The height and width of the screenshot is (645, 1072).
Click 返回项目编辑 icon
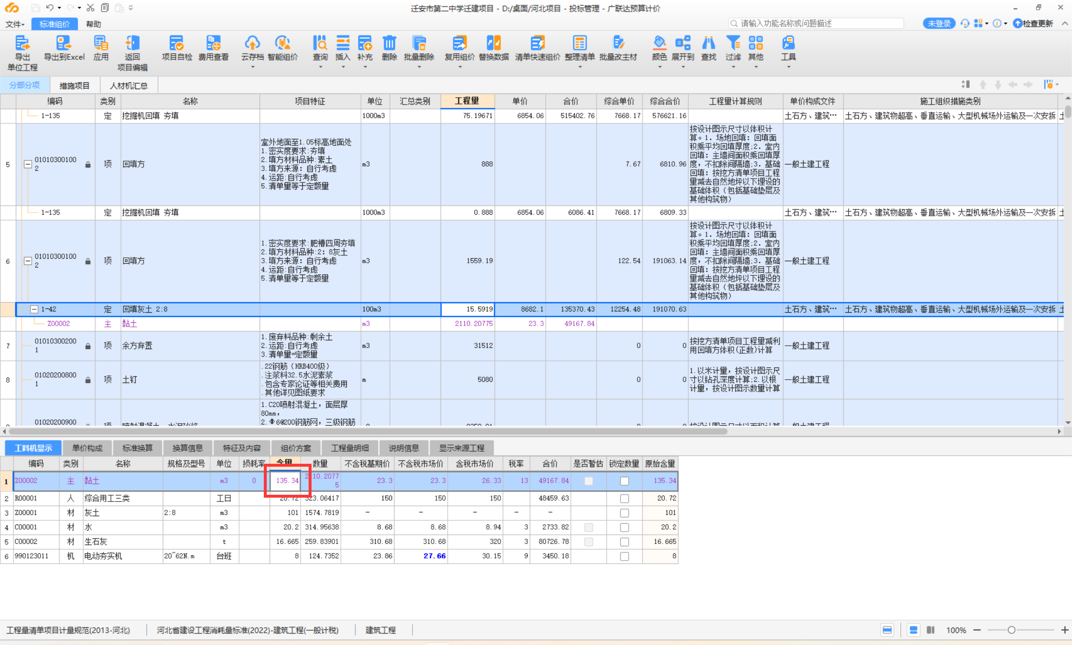tap(132, 43)
